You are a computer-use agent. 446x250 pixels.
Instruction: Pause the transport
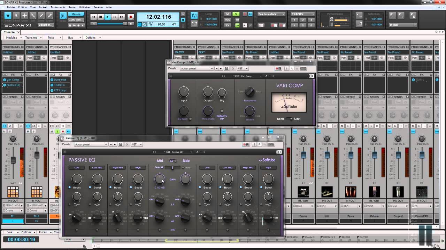pos(114,17)
